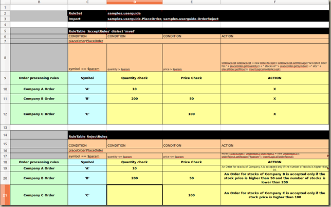Click price 50 in row 11
331x207 pixels.
tap(192, 98)
